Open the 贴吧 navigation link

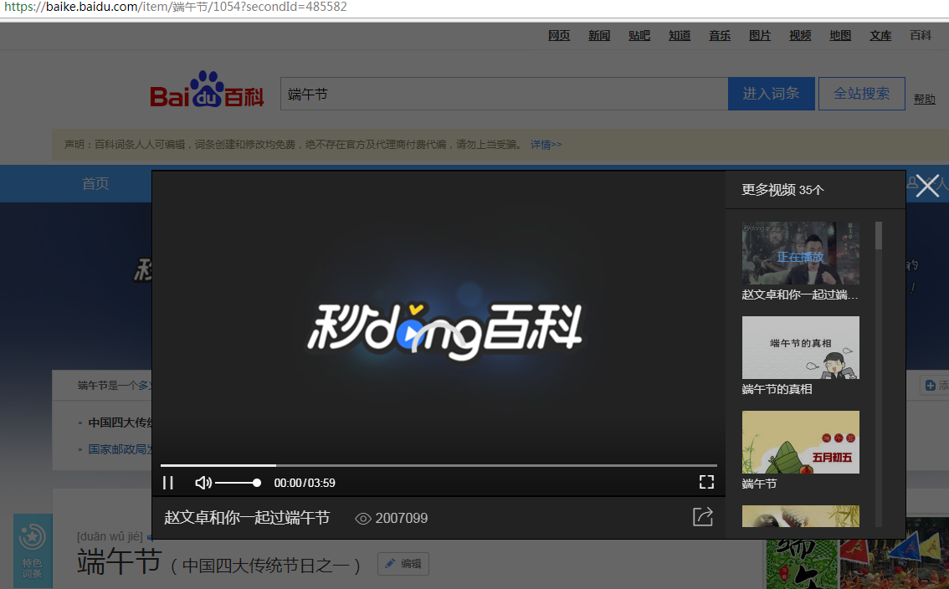639,36
